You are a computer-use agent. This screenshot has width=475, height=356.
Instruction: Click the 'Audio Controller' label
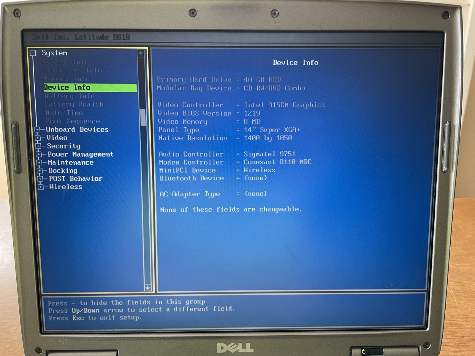pyautogui.click(x=191, y=154)
